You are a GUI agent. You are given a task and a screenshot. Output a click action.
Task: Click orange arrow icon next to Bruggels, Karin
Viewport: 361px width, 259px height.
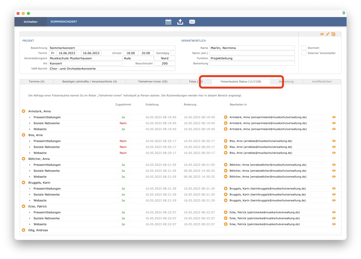click(x=23, y=182)
